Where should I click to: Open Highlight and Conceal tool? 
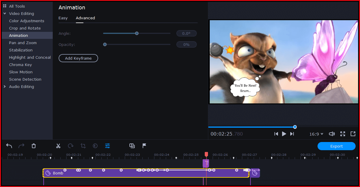[x=30, y=57]
